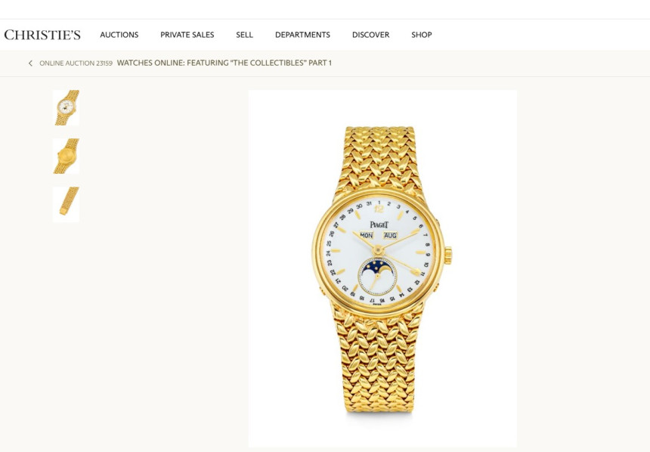Image resolution: width=650 pixels, height=452 pixels.
Task: Enlarge the main Piaget watch image
Action: (x=382, y=268)
